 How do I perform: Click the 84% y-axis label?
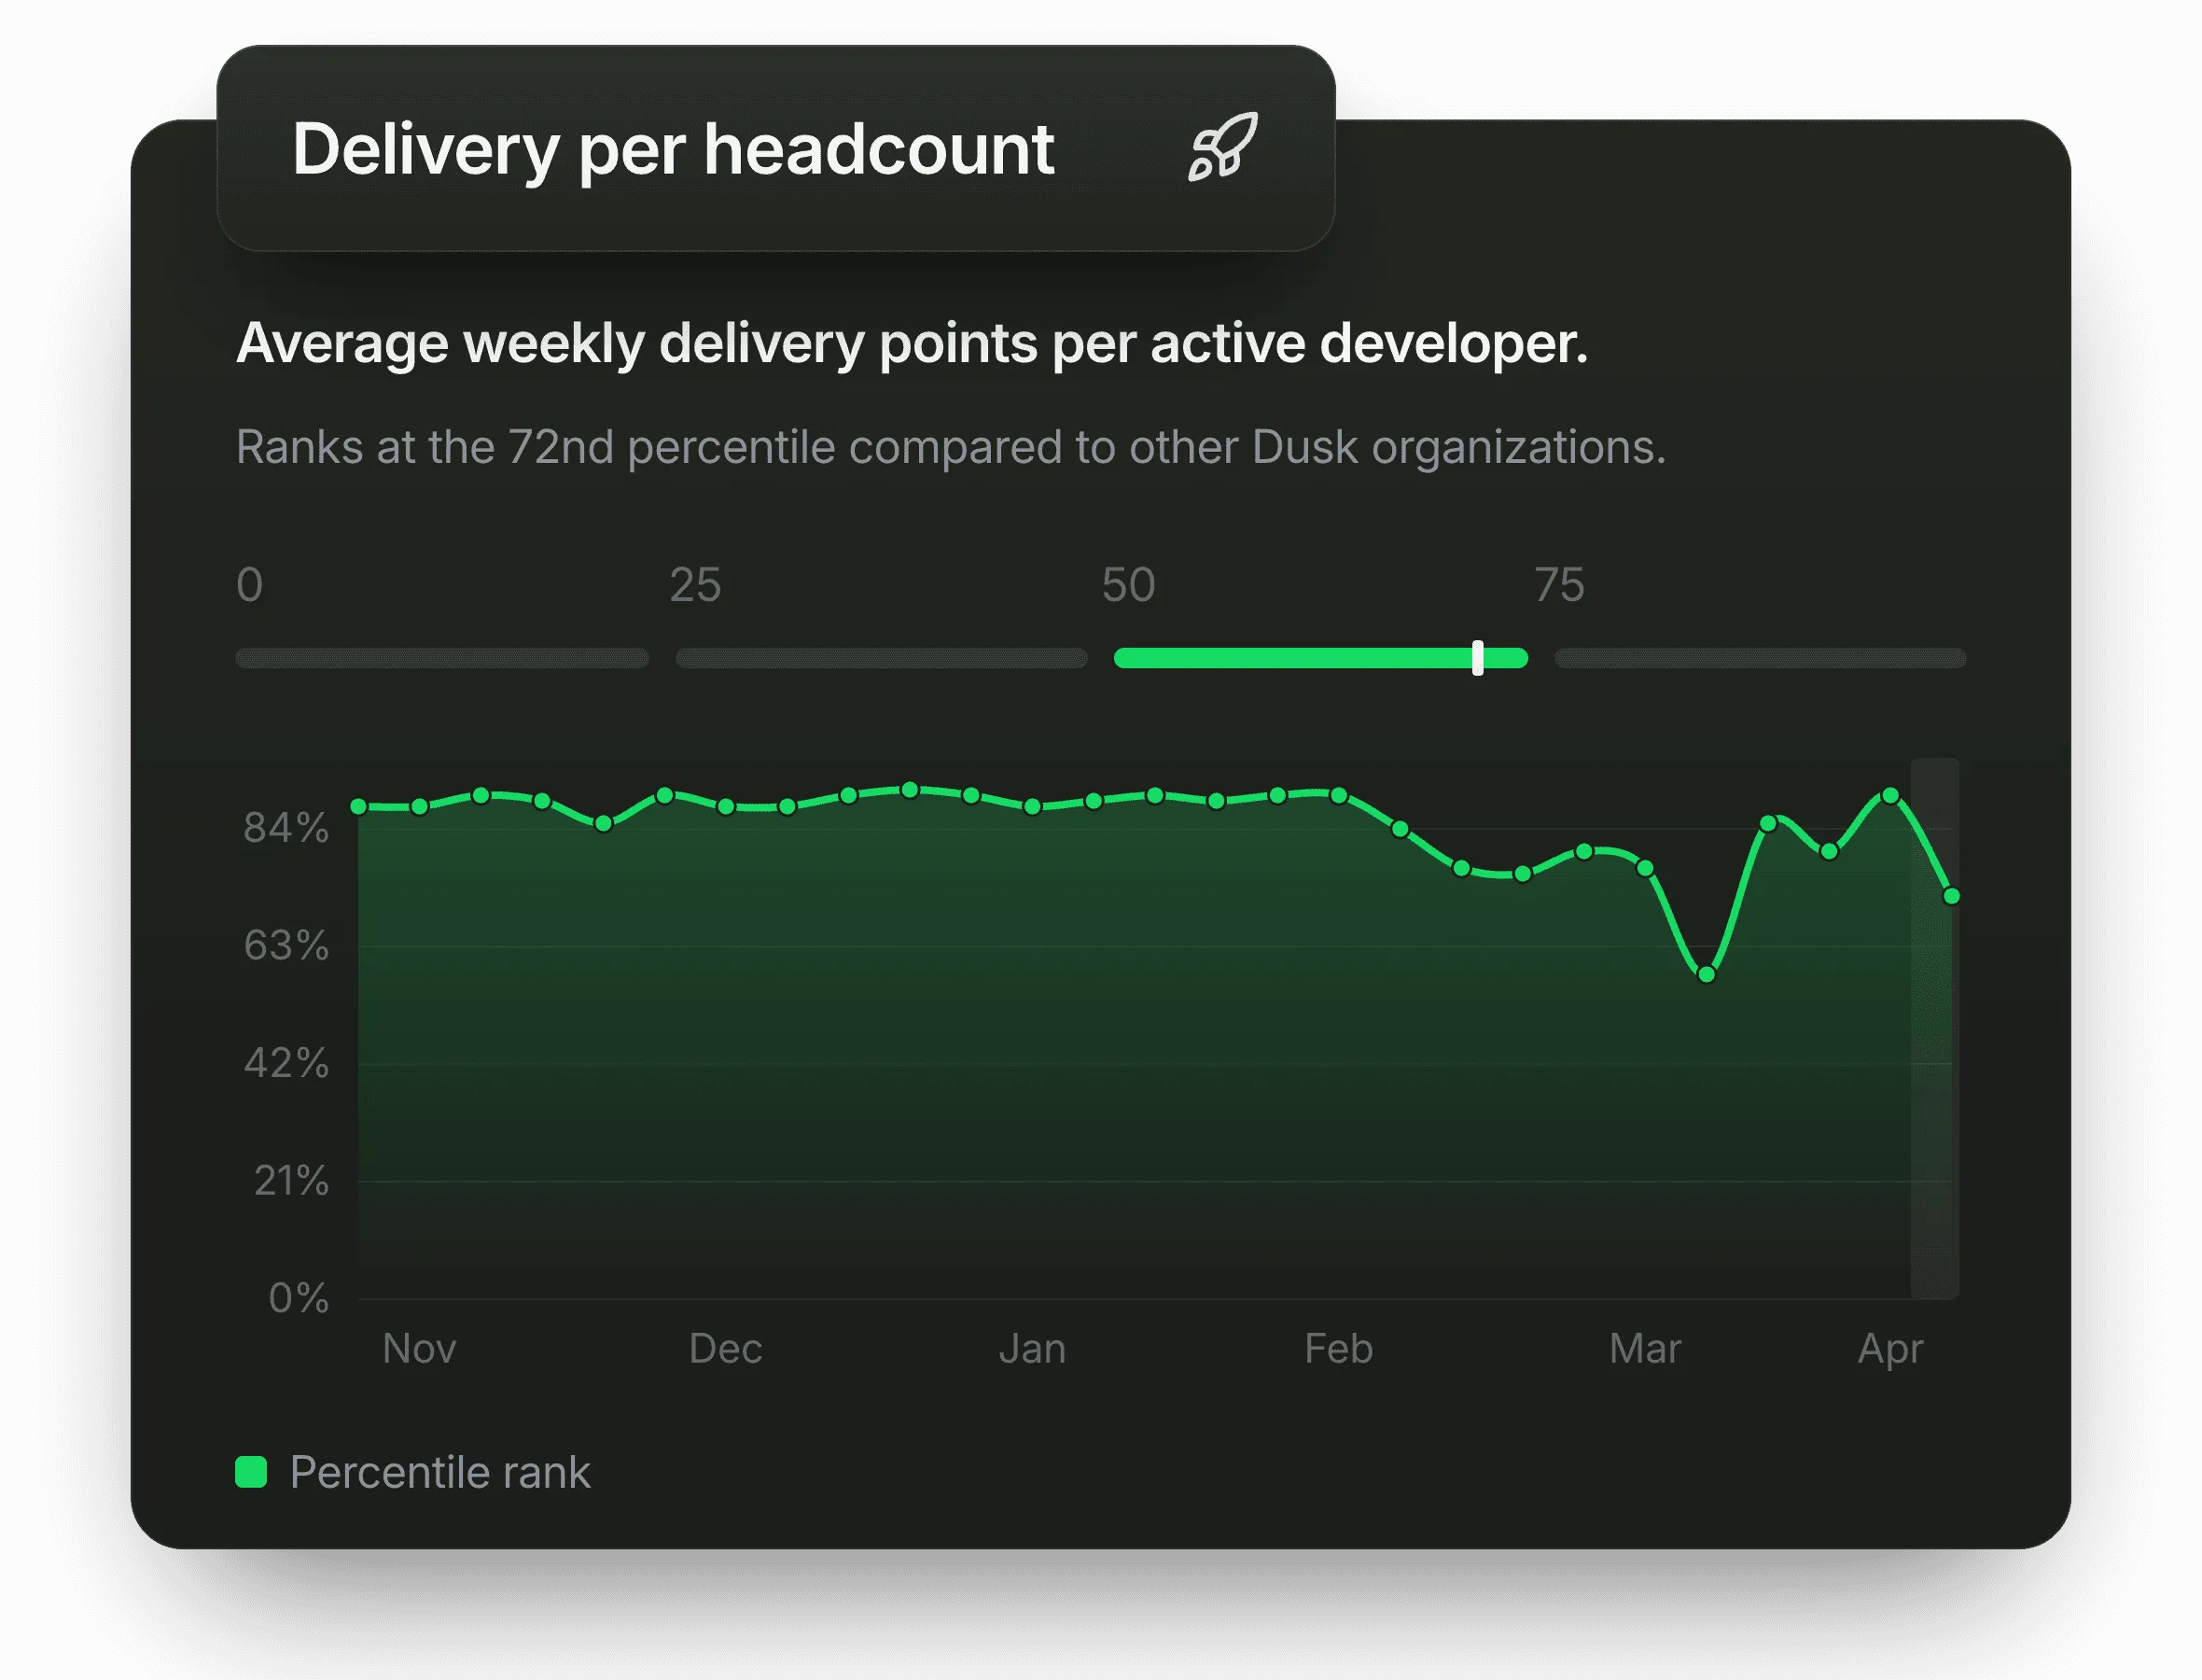click(x=286, y=828)
